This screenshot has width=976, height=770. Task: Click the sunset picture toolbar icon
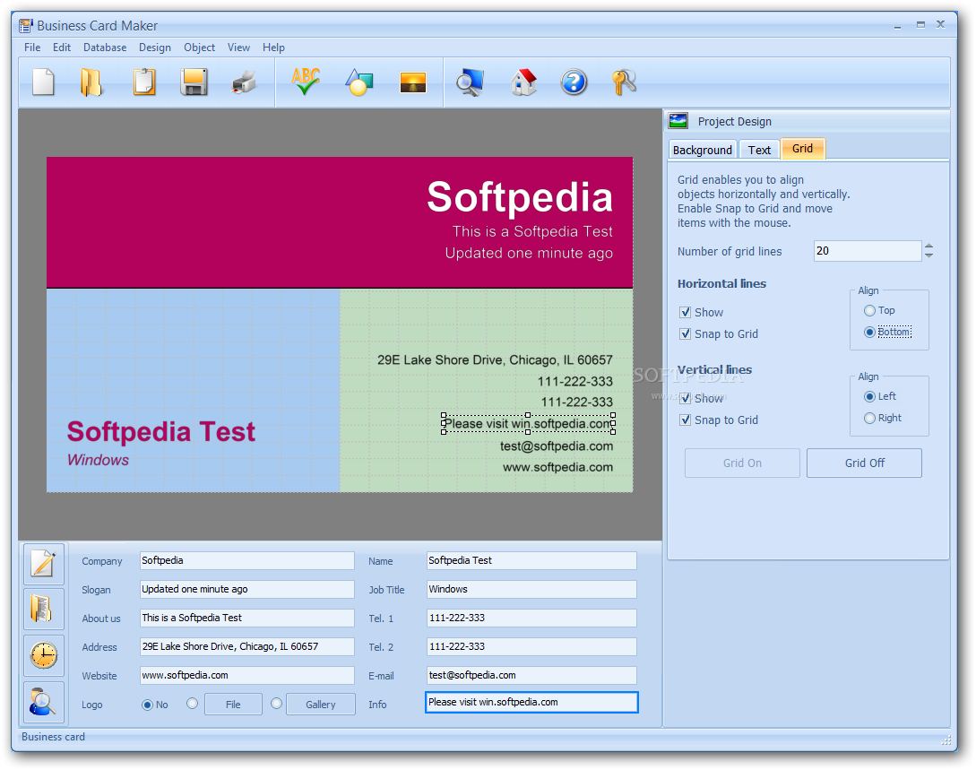click(412, 82)
